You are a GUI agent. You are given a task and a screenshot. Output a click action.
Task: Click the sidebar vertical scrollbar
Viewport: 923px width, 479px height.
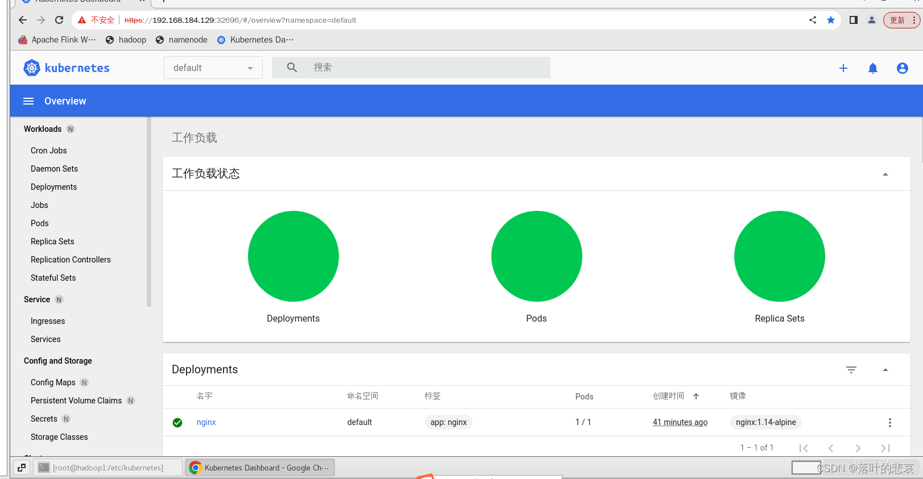[x=149, y=211]
